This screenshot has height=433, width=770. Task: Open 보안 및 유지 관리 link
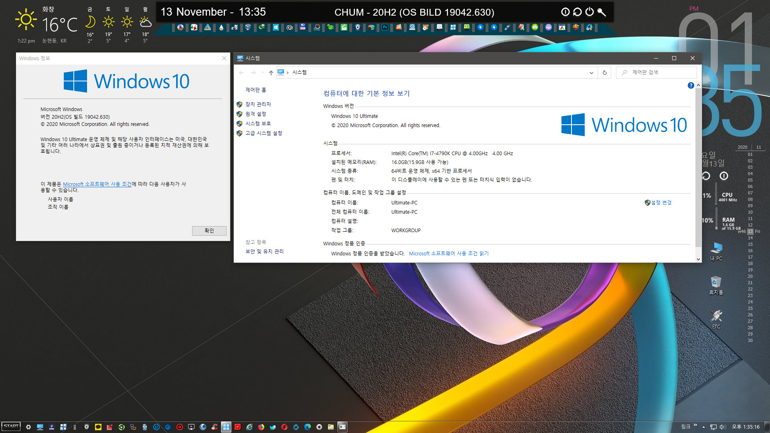265,251
